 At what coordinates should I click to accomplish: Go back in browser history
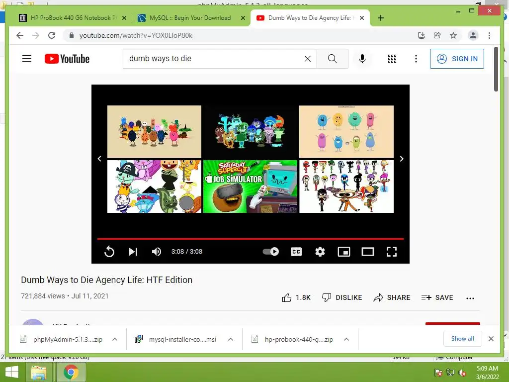[x=20, y=35]
